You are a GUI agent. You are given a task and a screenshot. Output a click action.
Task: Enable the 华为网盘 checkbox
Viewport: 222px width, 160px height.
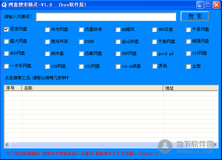(x=47, y=30)
